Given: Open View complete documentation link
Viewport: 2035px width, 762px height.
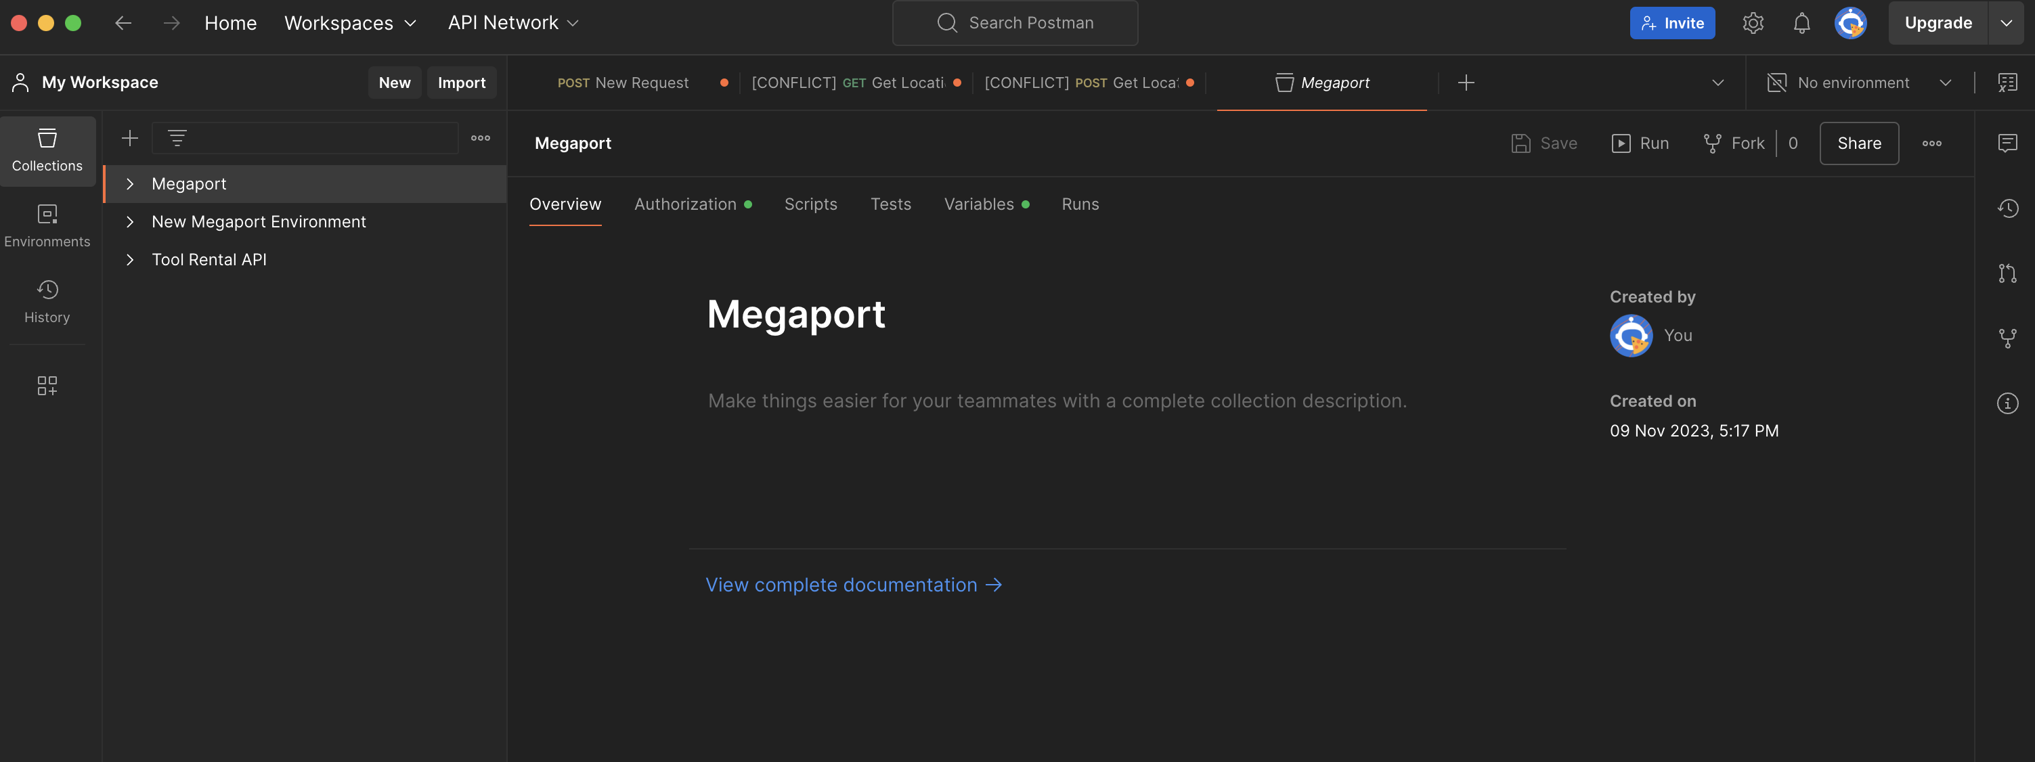Looking at the screenshot, I should (853, 585).
